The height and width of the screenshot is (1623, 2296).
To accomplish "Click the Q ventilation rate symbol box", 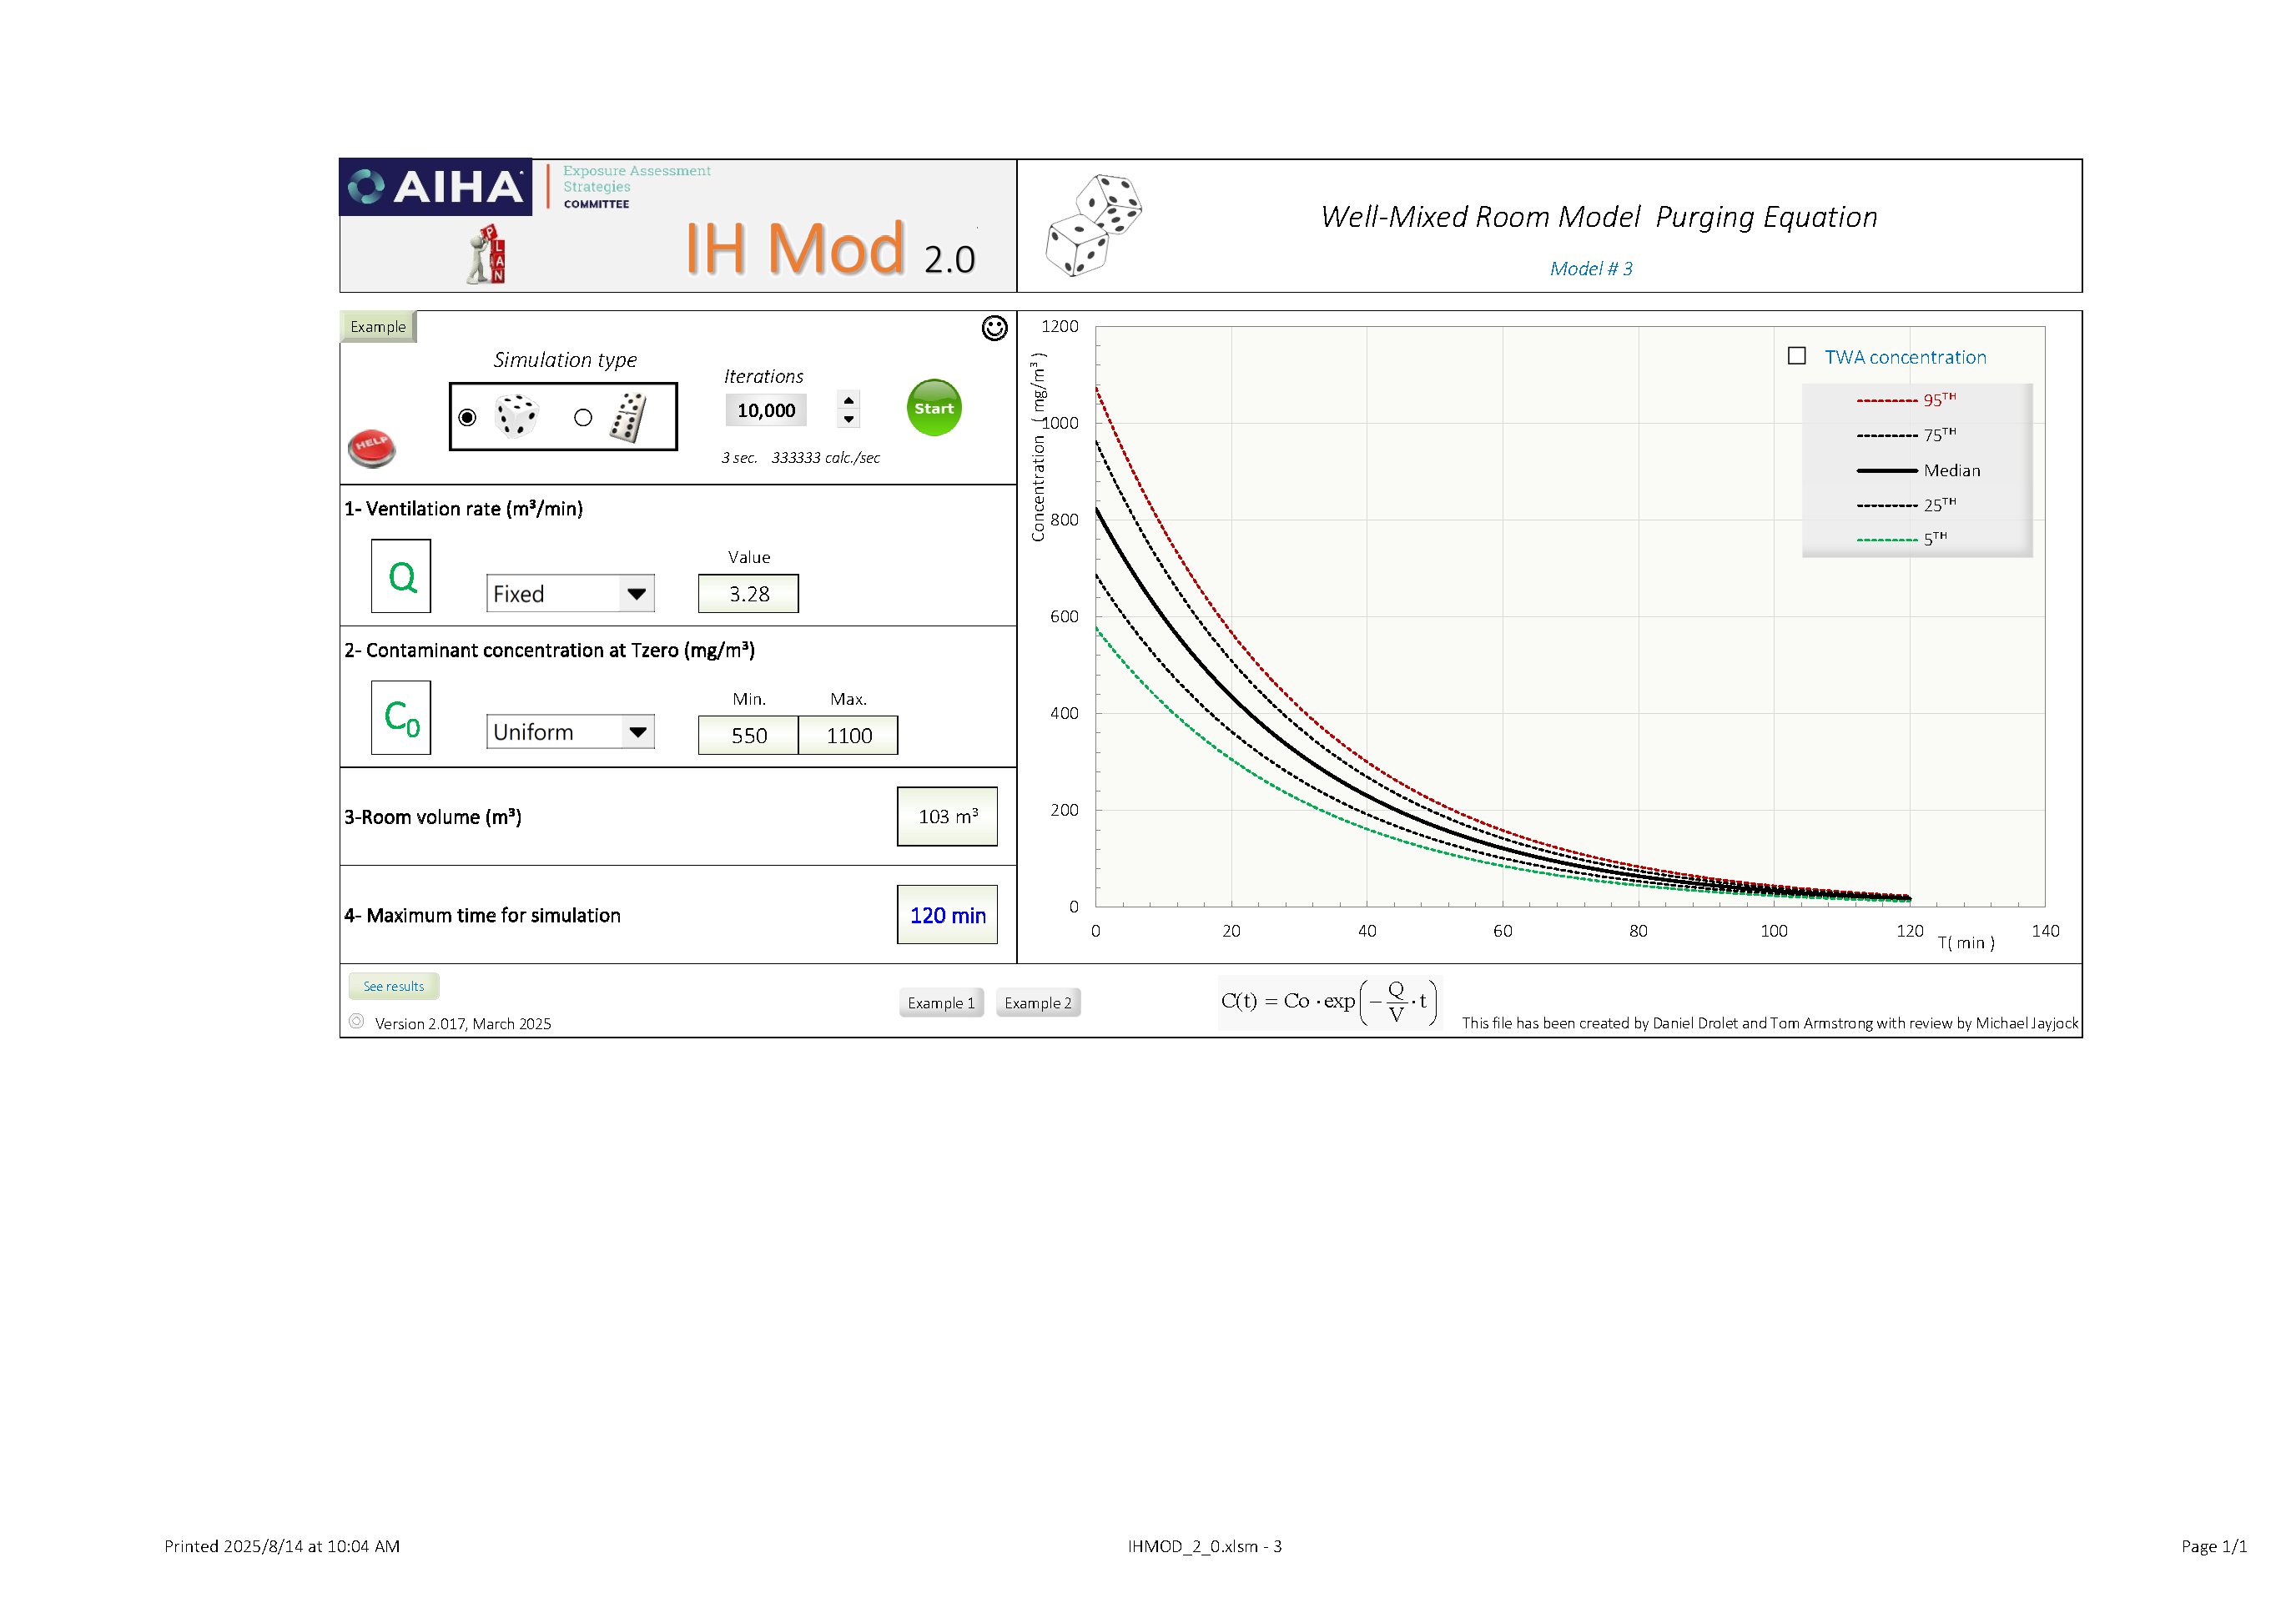I will (x=401, y=575).
